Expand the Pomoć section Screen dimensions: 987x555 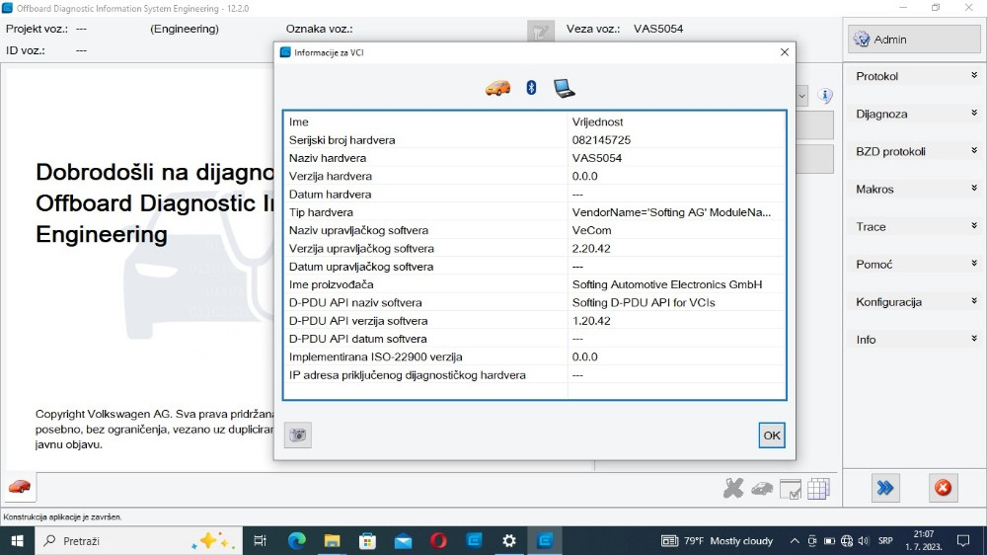pyautogui.click(x=916, y=265)
